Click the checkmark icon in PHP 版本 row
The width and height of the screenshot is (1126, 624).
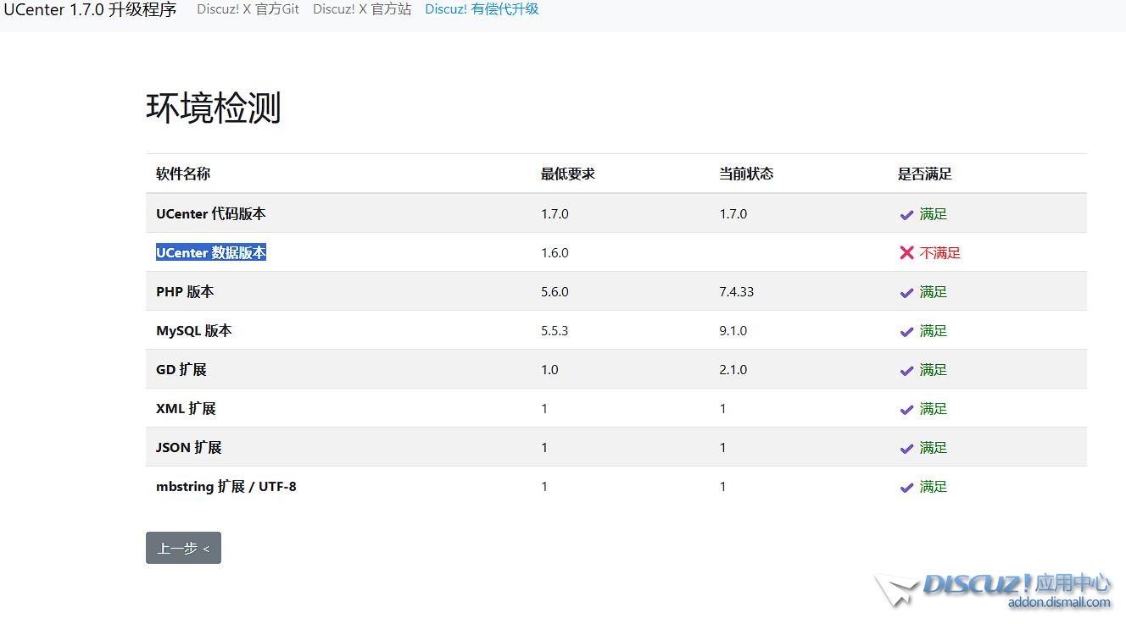click(x=906, y=293)
